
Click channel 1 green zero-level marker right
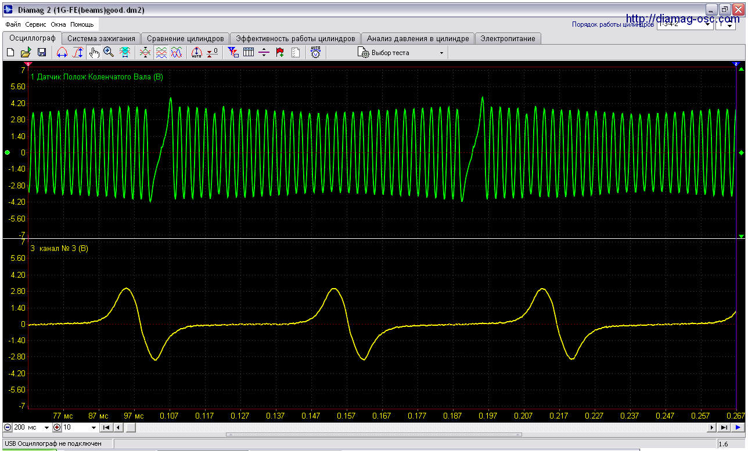(x=742, y=152)
